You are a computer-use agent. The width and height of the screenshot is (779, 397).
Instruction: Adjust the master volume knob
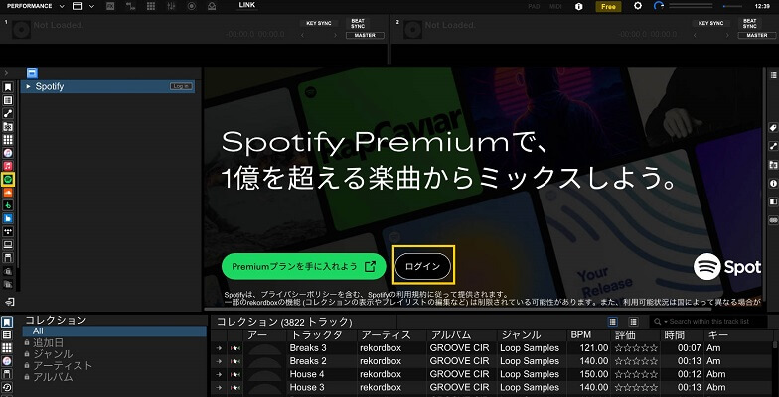coord(659,6)
